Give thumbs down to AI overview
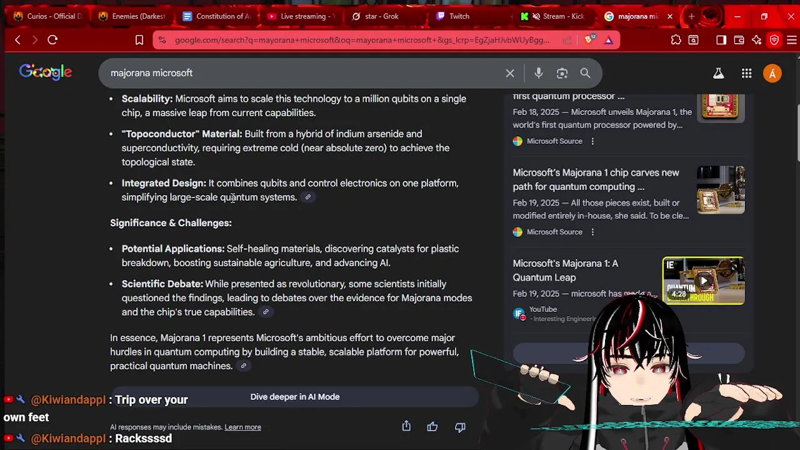Image resolution: width=800 pixels, height=450 pixels. (460, 427)
